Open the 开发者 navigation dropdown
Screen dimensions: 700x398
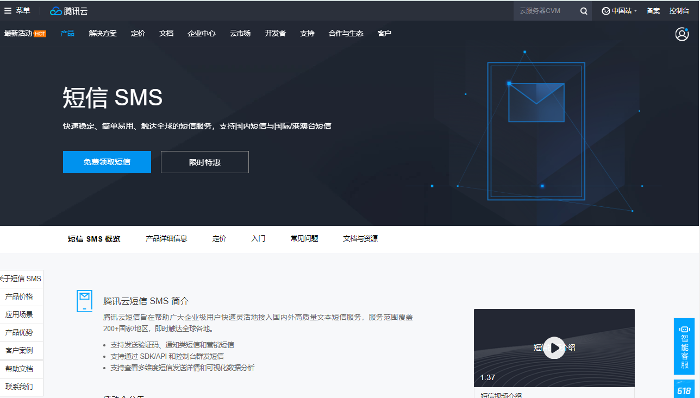275,34
